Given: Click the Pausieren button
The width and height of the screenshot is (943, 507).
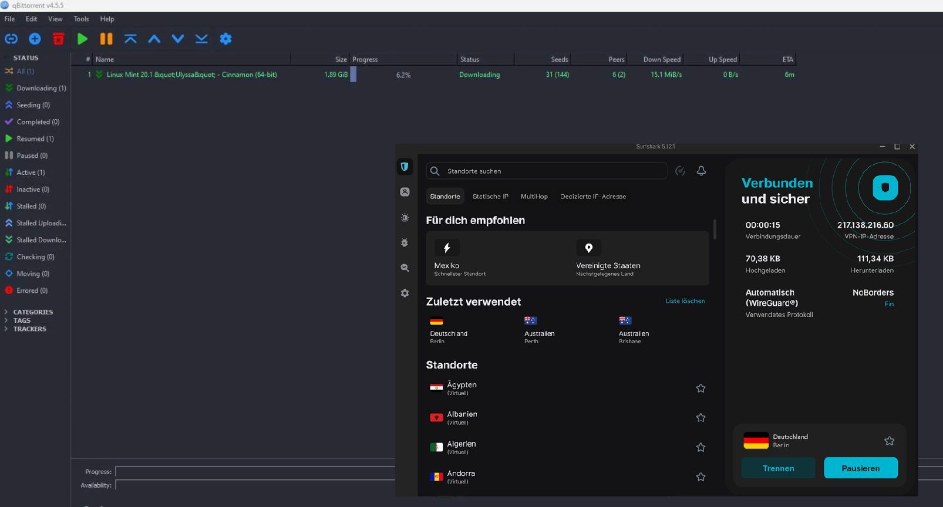Looking at the screenshot, I should [x=861, y=468].
